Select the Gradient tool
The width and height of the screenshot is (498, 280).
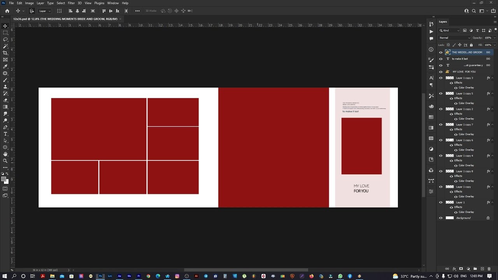coord(5,107)
